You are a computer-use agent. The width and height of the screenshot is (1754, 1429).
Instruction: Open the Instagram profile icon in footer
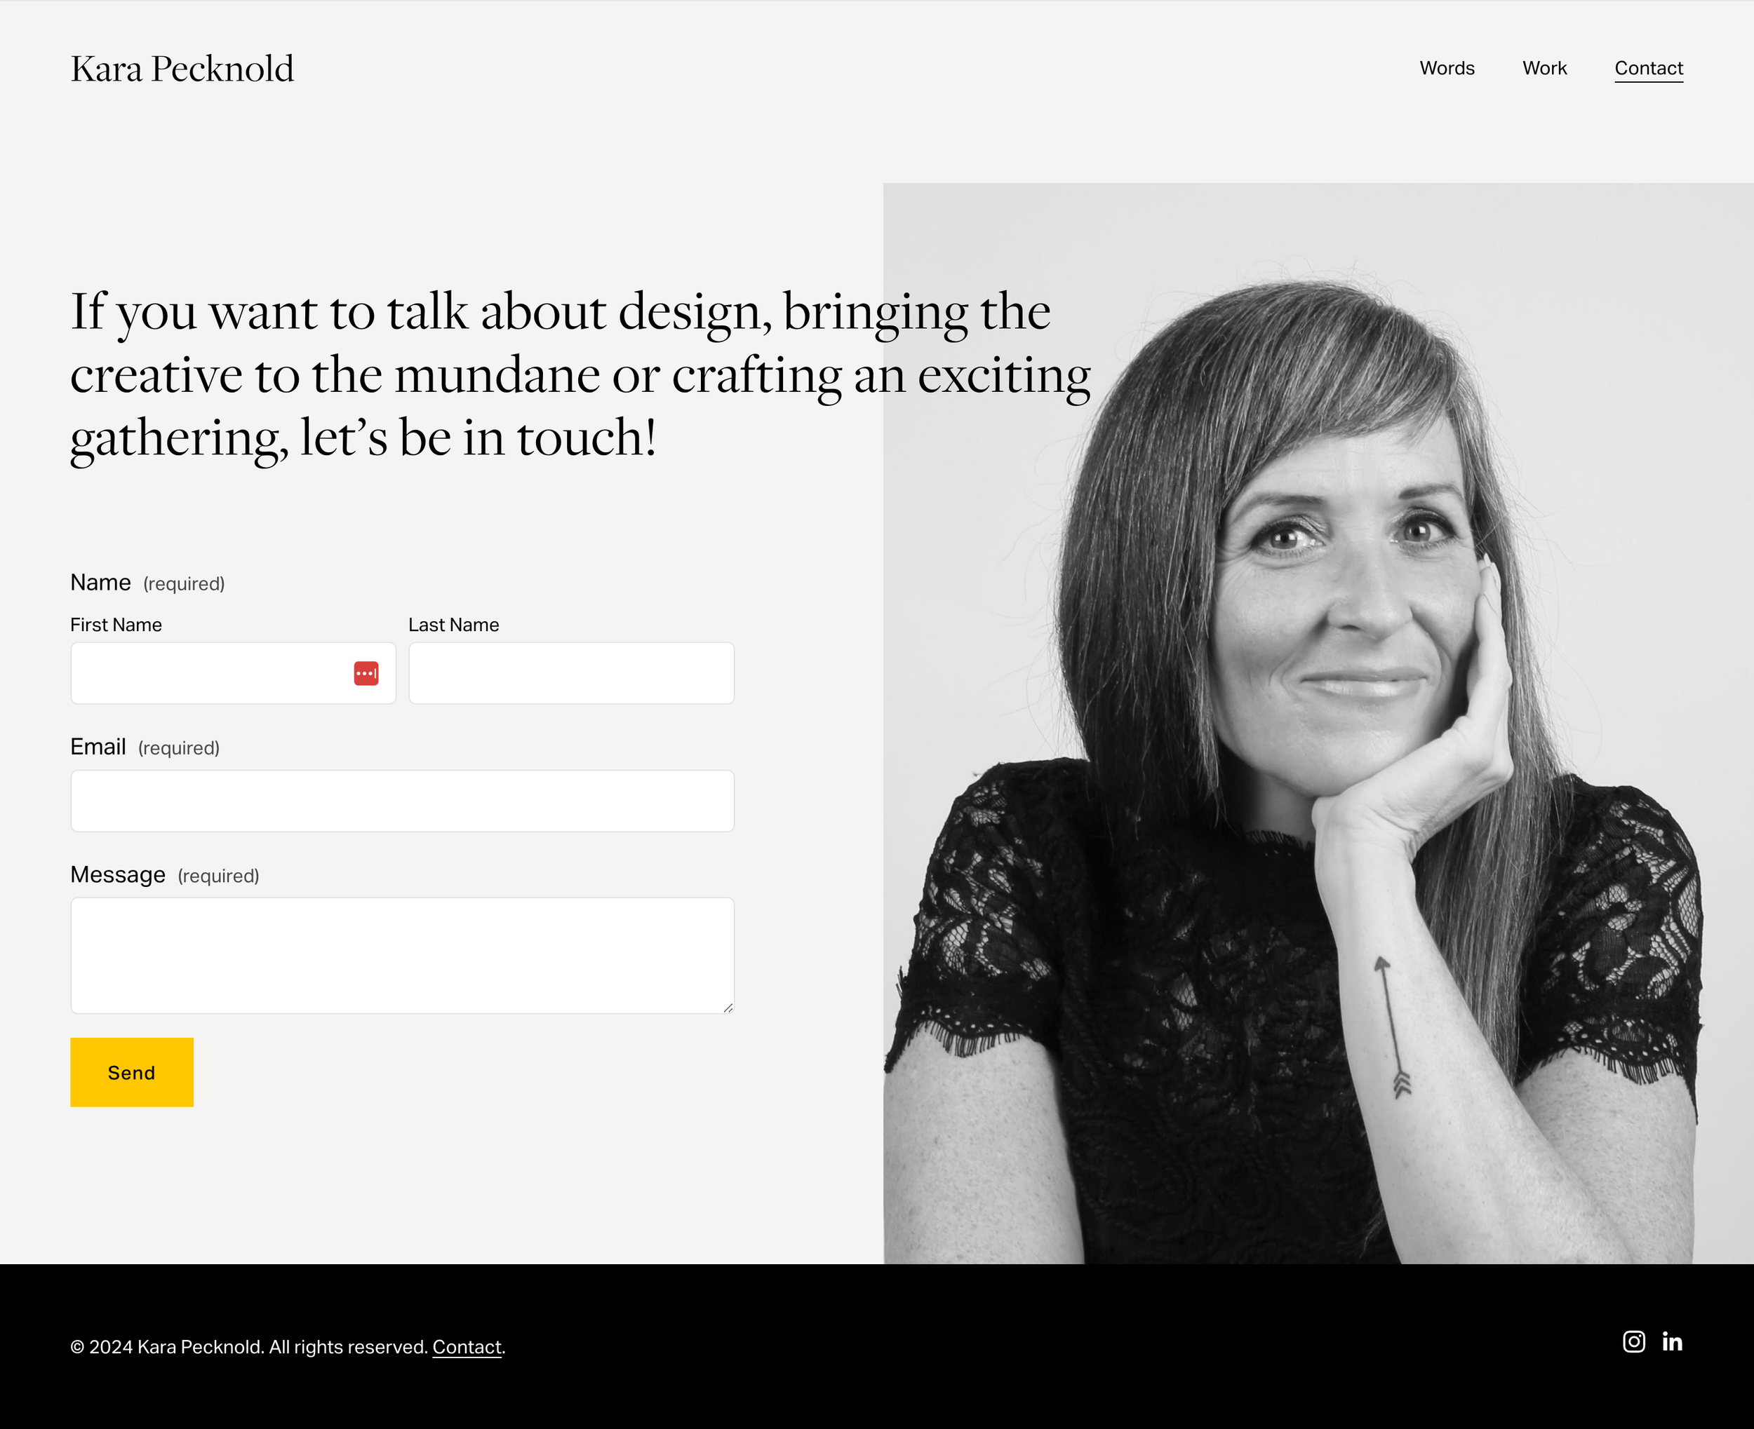click(x=1634, y=1342)
